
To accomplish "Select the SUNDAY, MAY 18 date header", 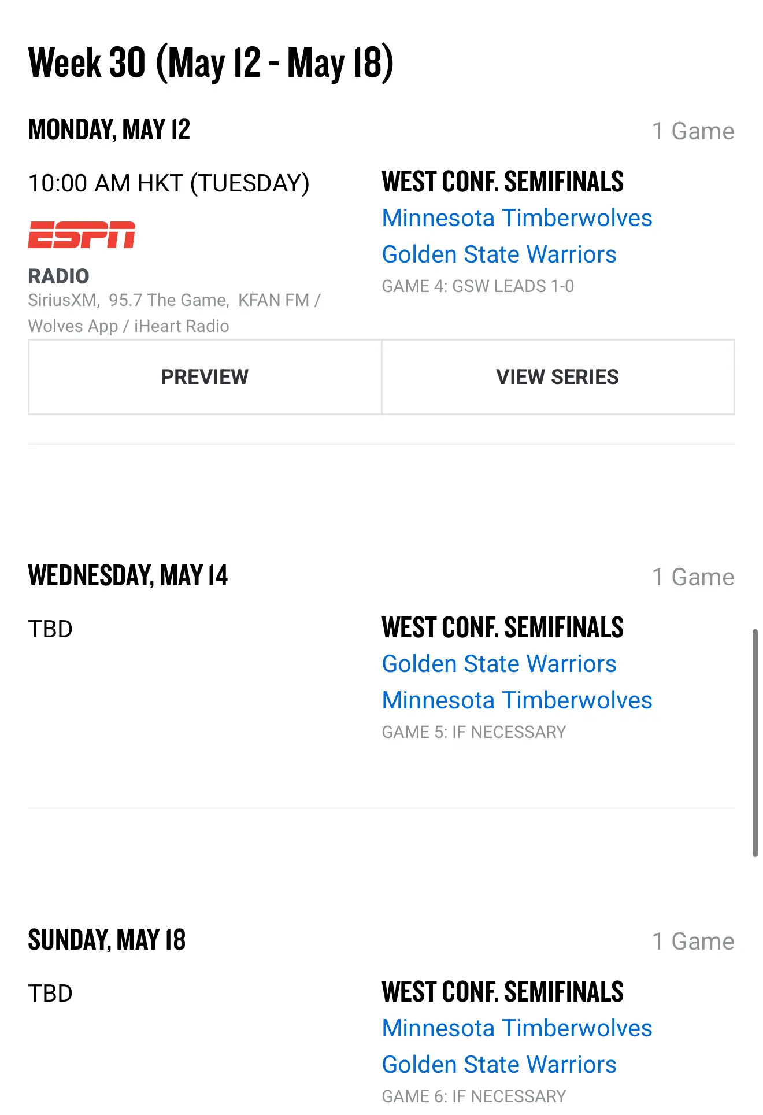I will tap(107, 940).
